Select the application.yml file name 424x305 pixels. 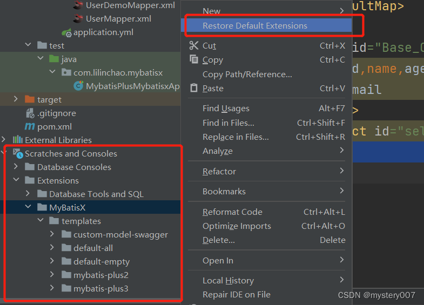[x=104, y=32]
